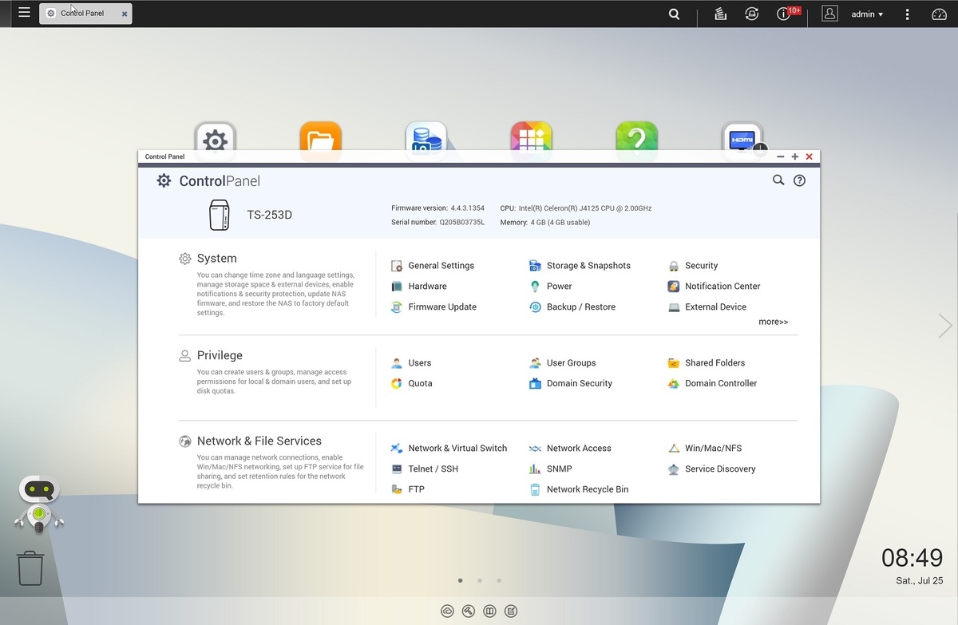Open Power settings

pos(551,287)
